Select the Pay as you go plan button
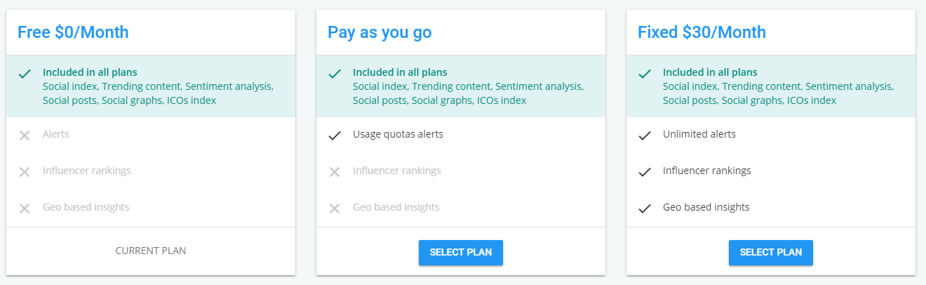 (461, 253)
